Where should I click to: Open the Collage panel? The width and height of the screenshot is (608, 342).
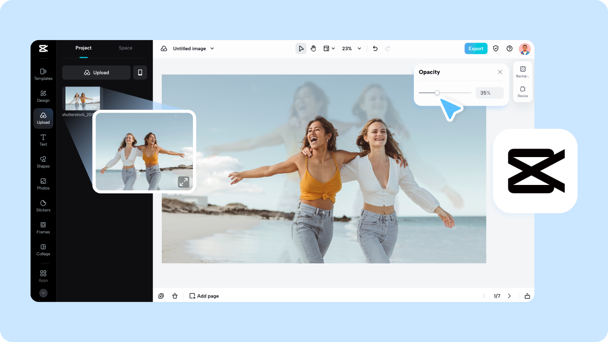[43, 250]
